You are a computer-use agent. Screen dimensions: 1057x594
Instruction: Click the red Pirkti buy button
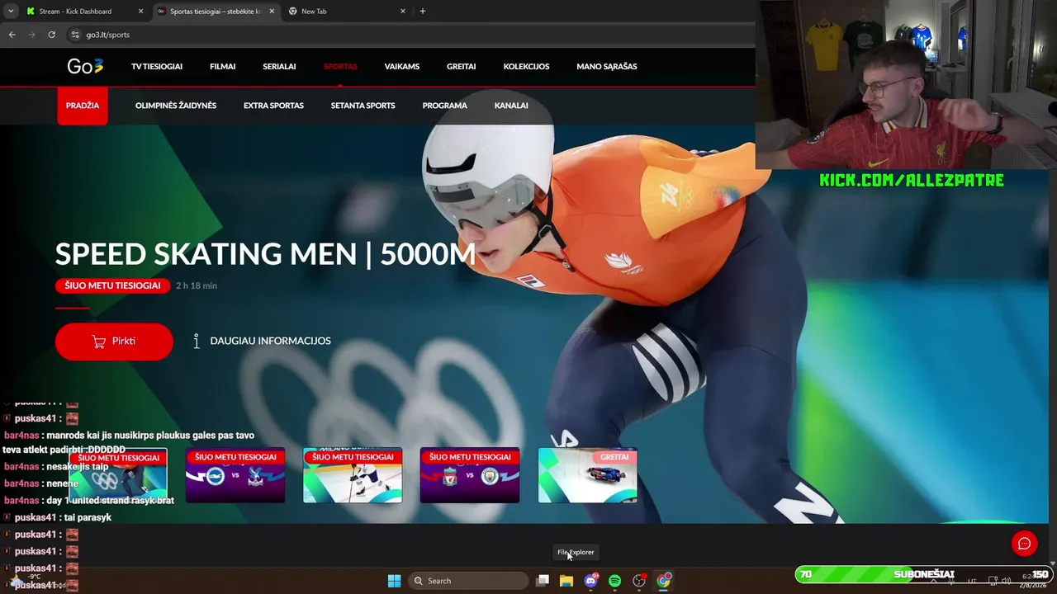[114, 342]
